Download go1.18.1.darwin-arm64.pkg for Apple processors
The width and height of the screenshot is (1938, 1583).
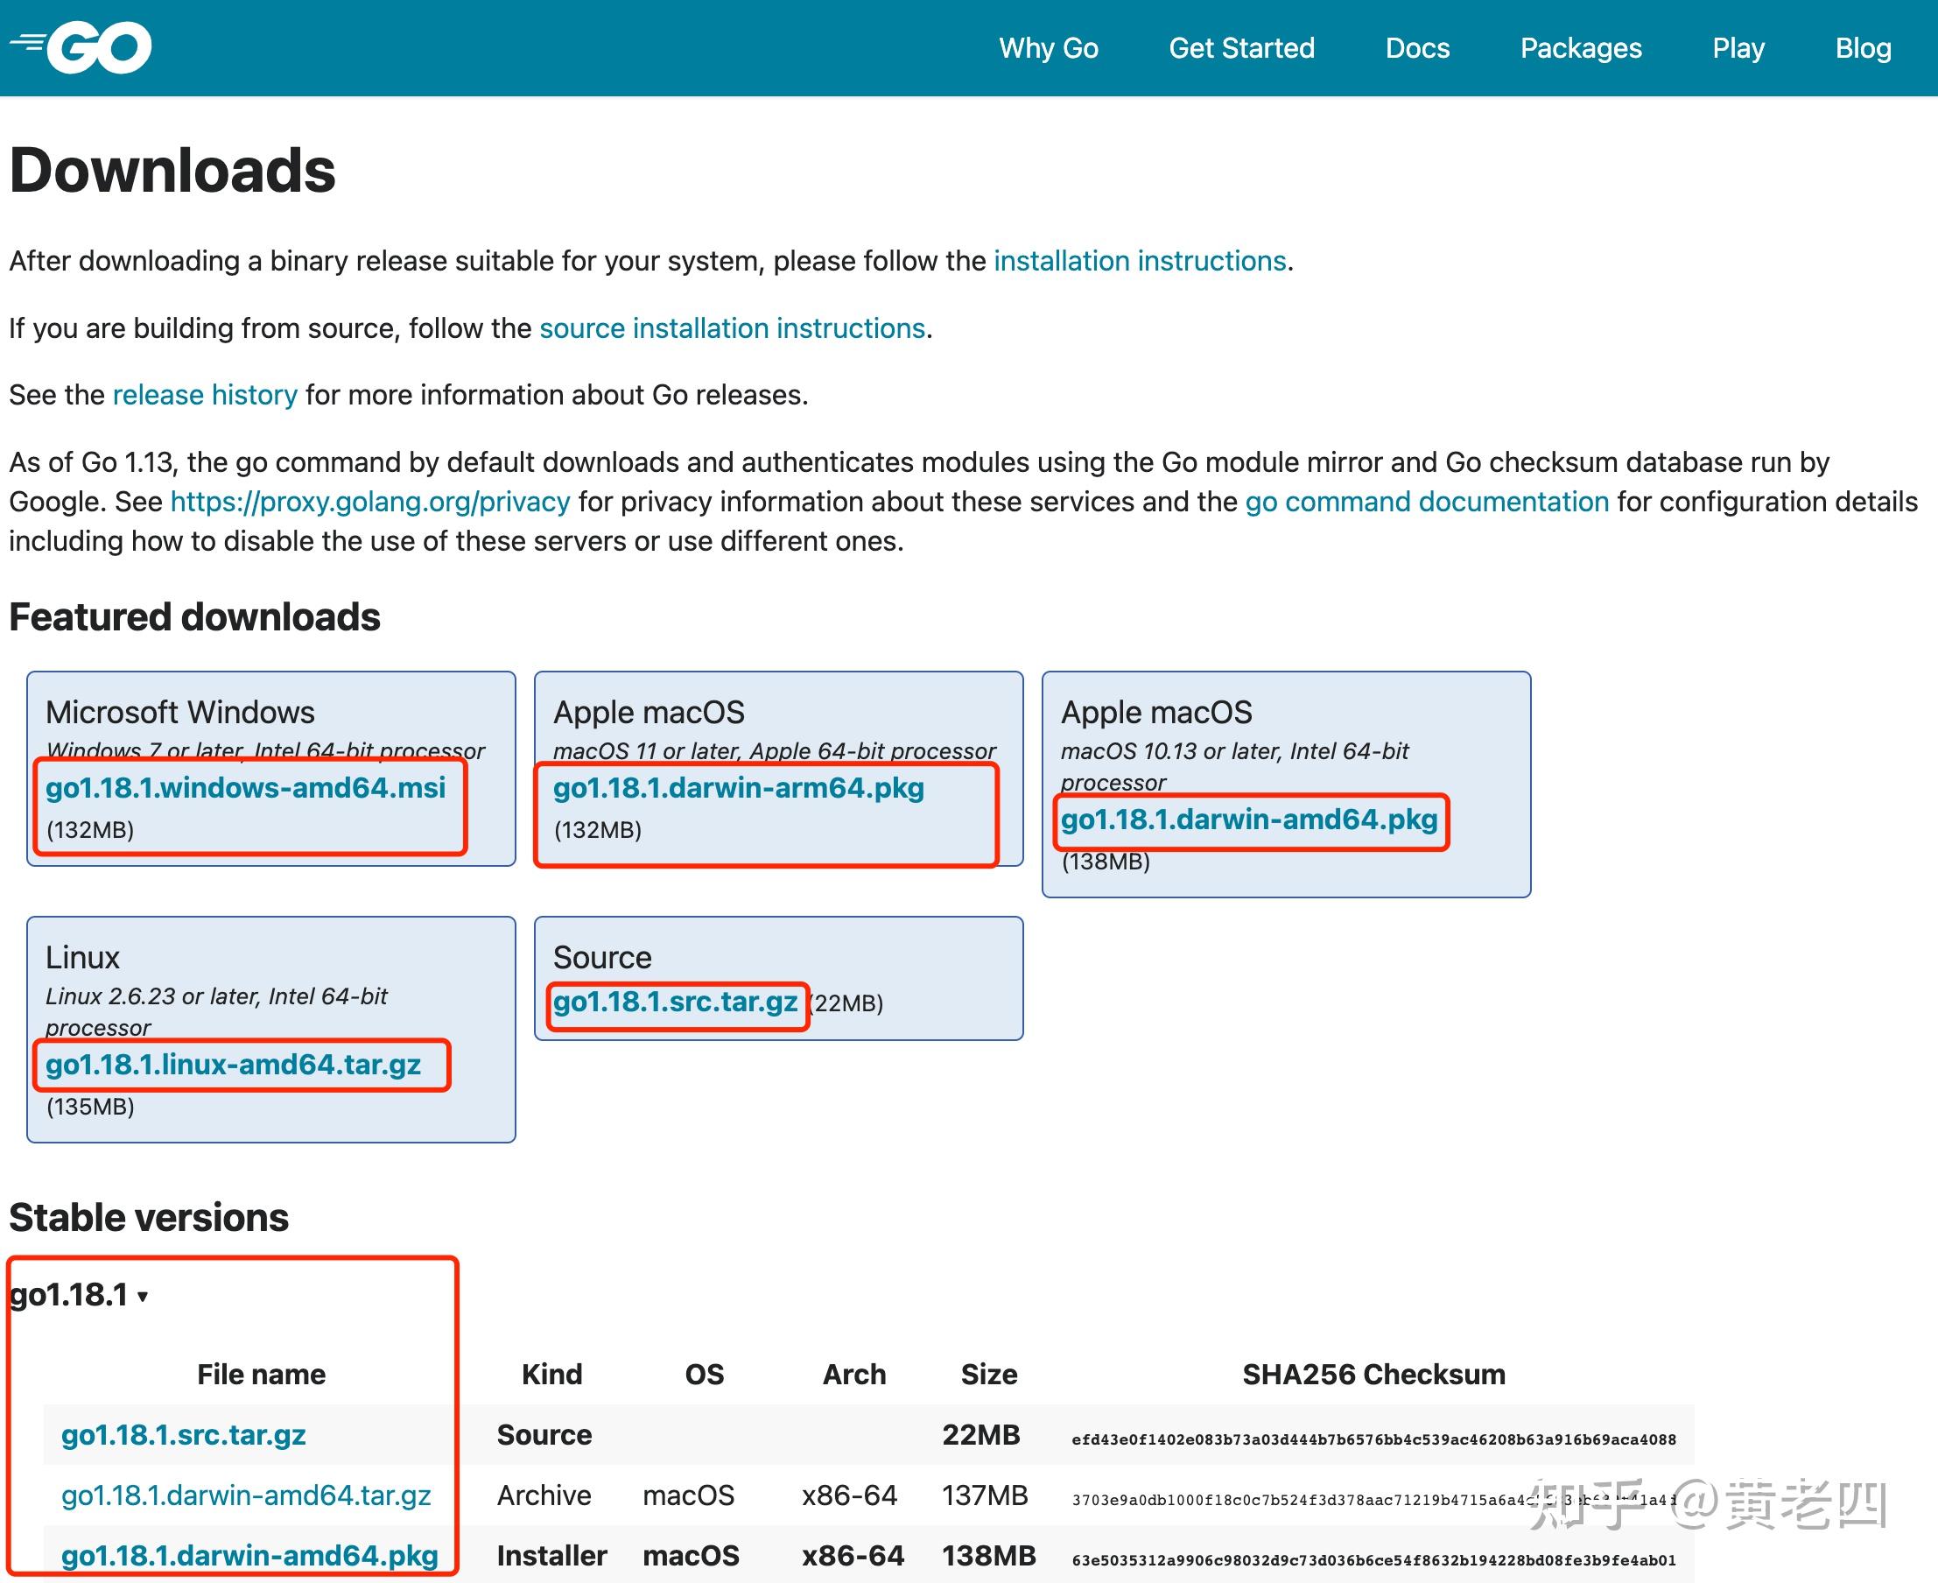click(x=739, y=788)
